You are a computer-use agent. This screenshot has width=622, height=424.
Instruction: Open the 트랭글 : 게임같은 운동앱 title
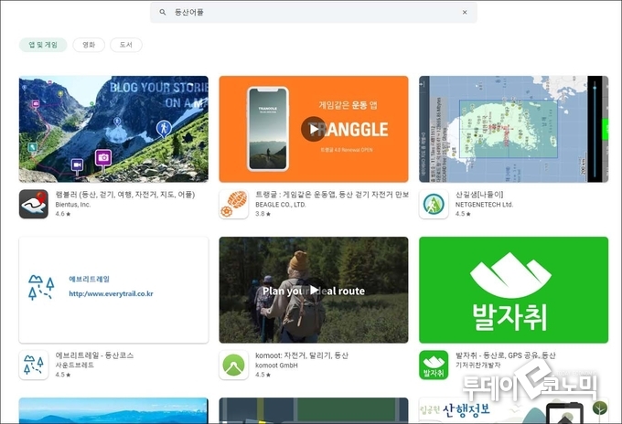(x=332, y=195)
